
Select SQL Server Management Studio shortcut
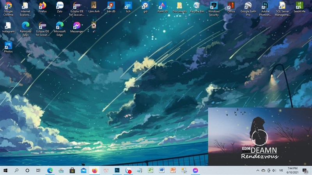(x=282, y=9)
